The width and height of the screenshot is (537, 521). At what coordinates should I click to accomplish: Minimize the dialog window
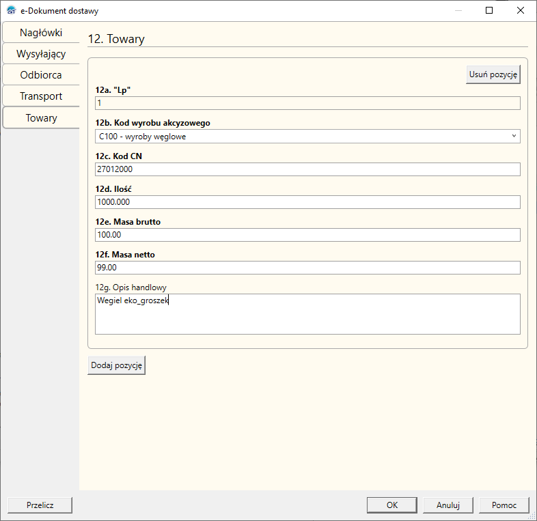458,11
